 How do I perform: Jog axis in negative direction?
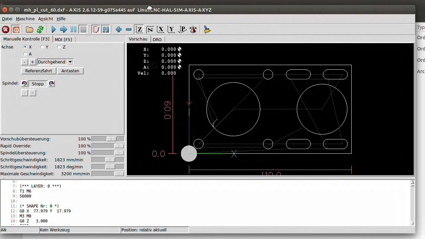(x=25, y=62)
